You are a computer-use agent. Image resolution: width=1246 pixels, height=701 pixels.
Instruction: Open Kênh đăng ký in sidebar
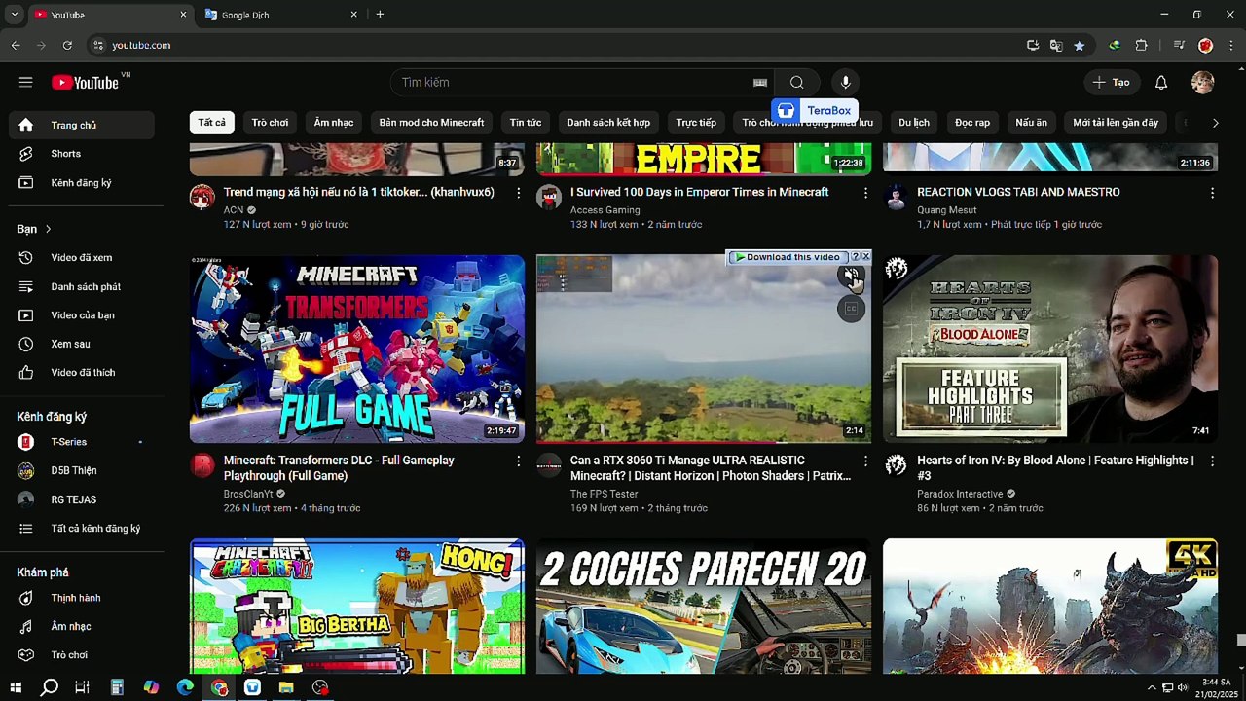[82, 183]
